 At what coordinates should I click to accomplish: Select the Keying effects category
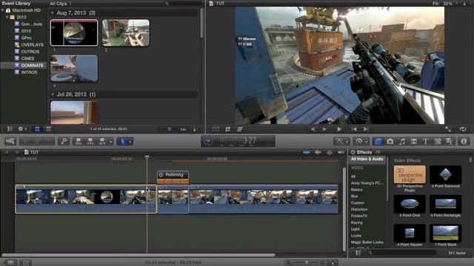tap(357, 222)
